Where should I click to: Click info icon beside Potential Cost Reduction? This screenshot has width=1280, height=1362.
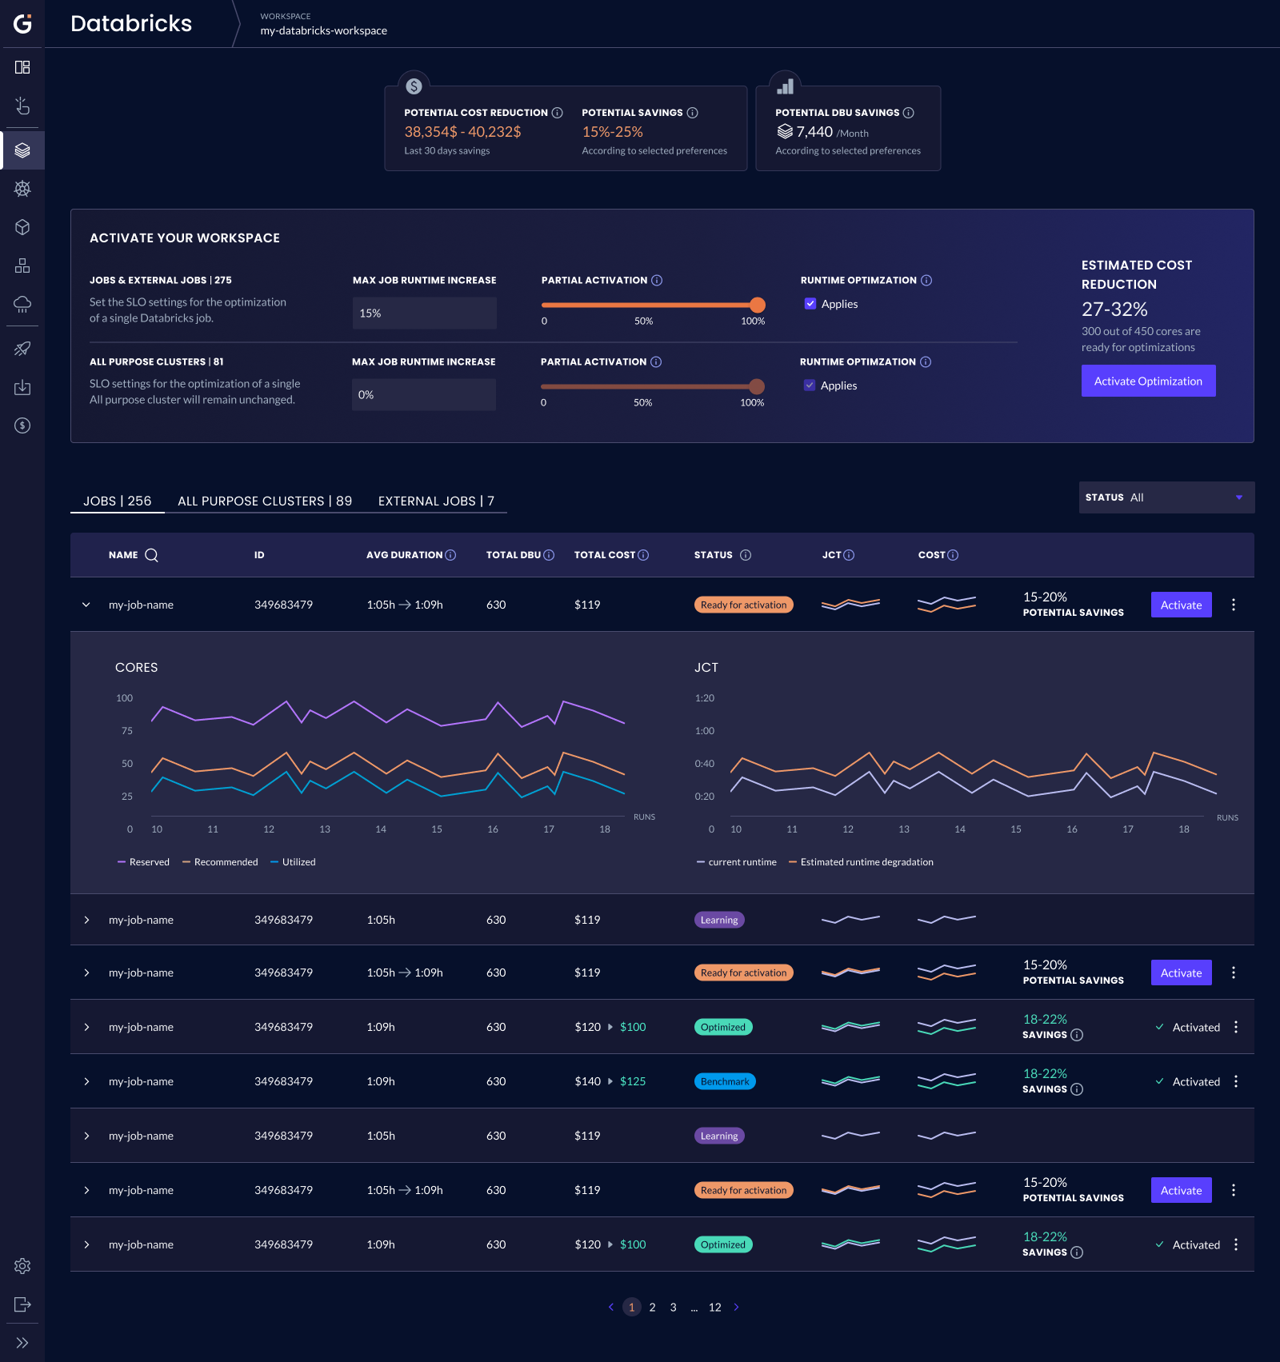click(x=558, y=113)
